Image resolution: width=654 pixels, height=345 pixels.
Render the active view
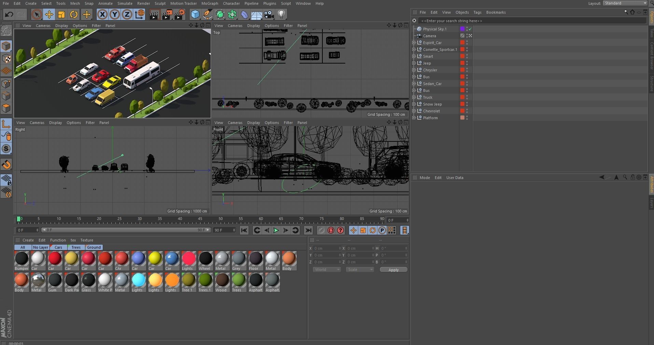tap(154, 14)
